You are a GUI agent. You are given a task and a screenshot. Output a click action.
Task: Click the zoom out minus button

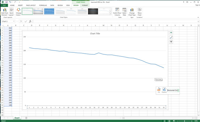(177, 121)
